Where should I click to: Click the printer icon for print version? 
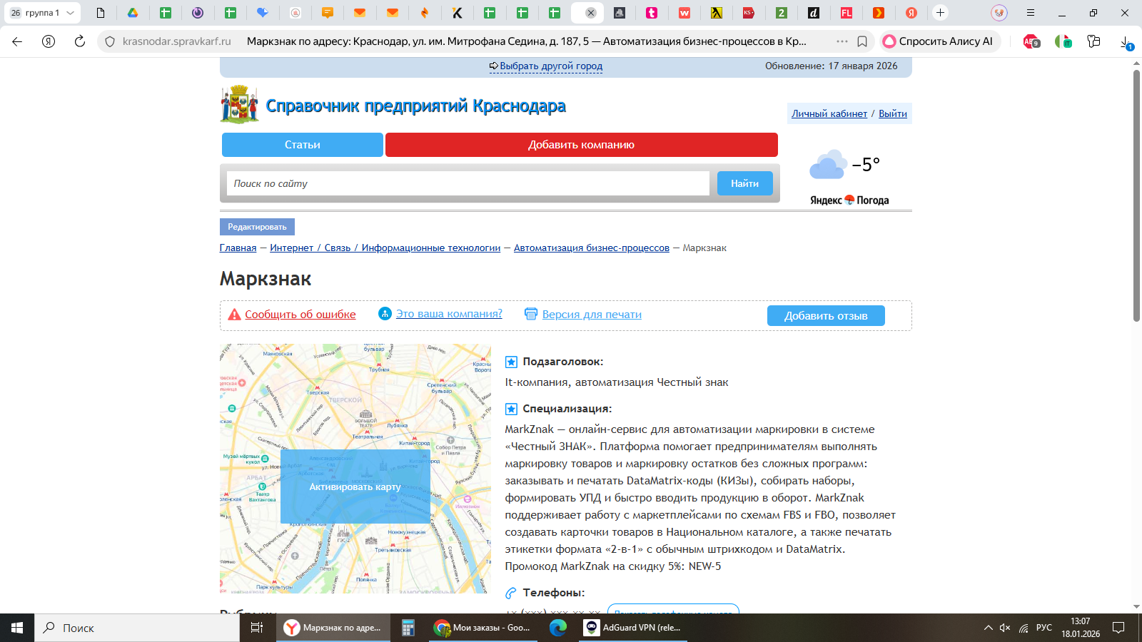[531, 314]
